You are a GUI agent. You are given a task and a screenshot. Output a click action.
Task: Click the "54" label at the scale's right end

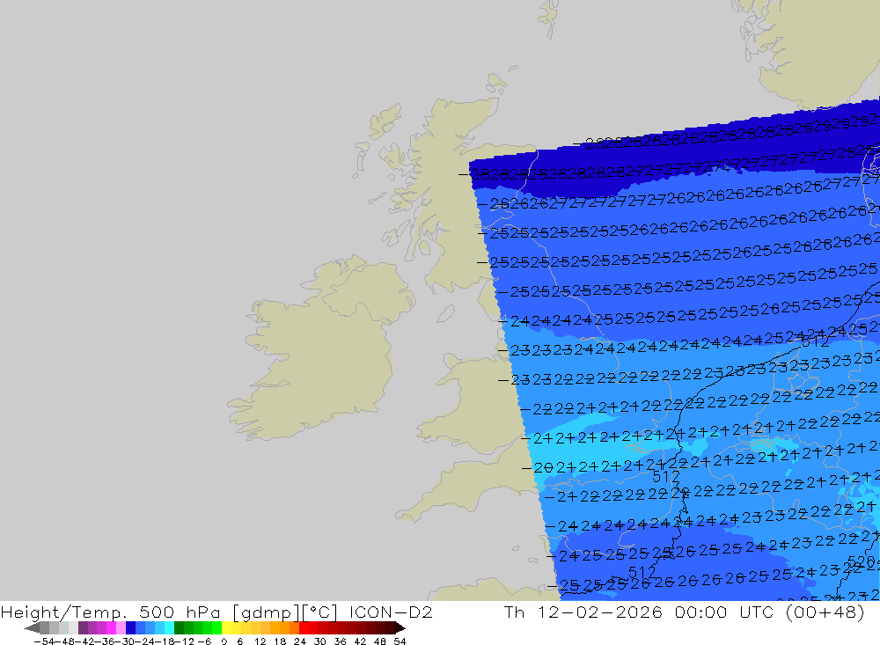400,641
